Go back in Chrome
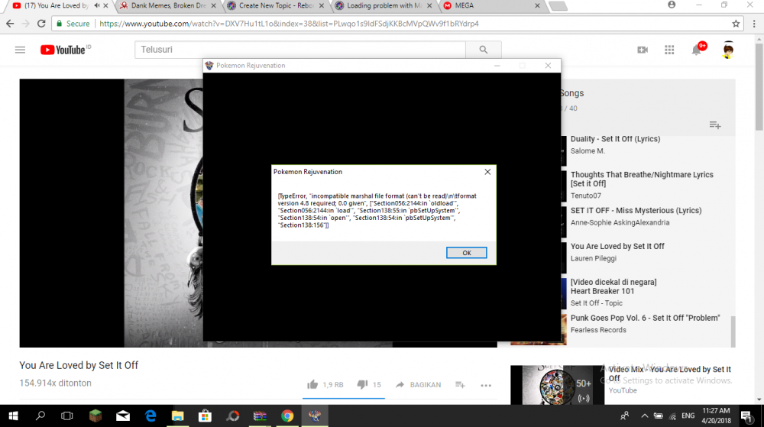The height and width of the screenshot is (427, 764). (x=10, y=24)
